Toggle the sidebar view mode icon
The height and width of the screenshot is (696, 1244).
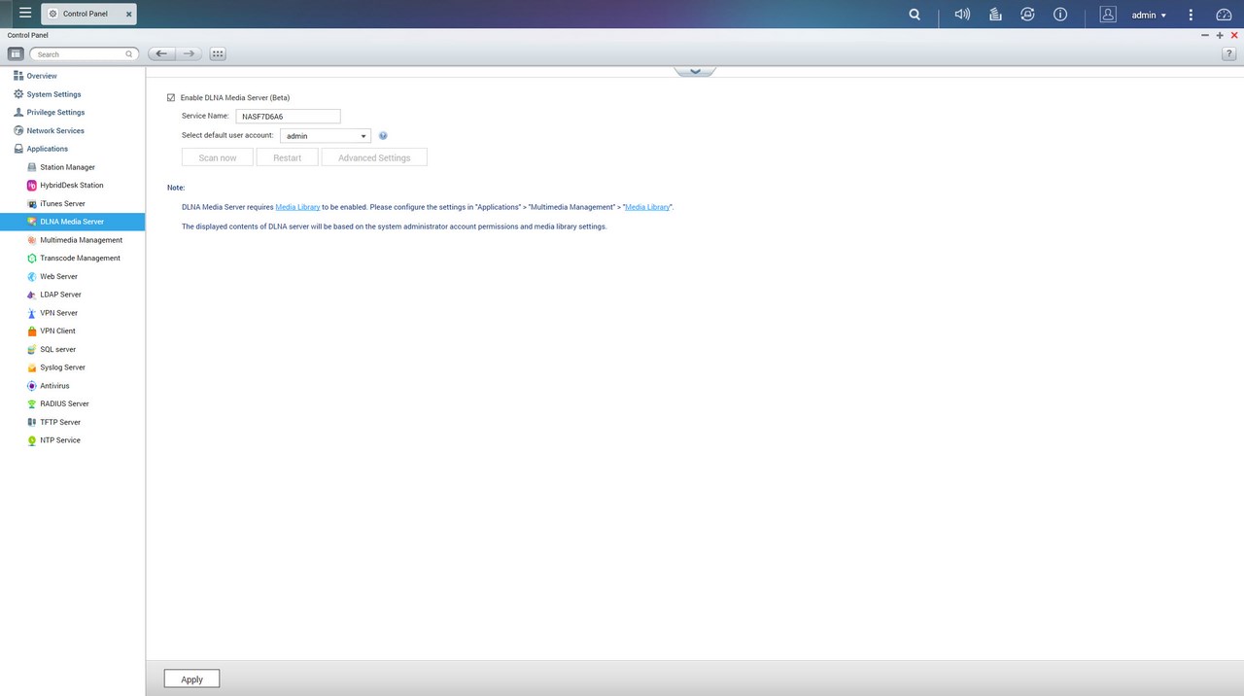[16, 53]
